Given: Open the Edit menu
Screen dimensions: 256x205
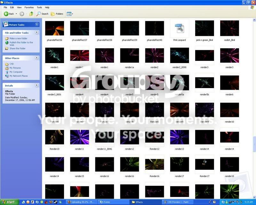Looking at the screenshot, I should 12,7.
